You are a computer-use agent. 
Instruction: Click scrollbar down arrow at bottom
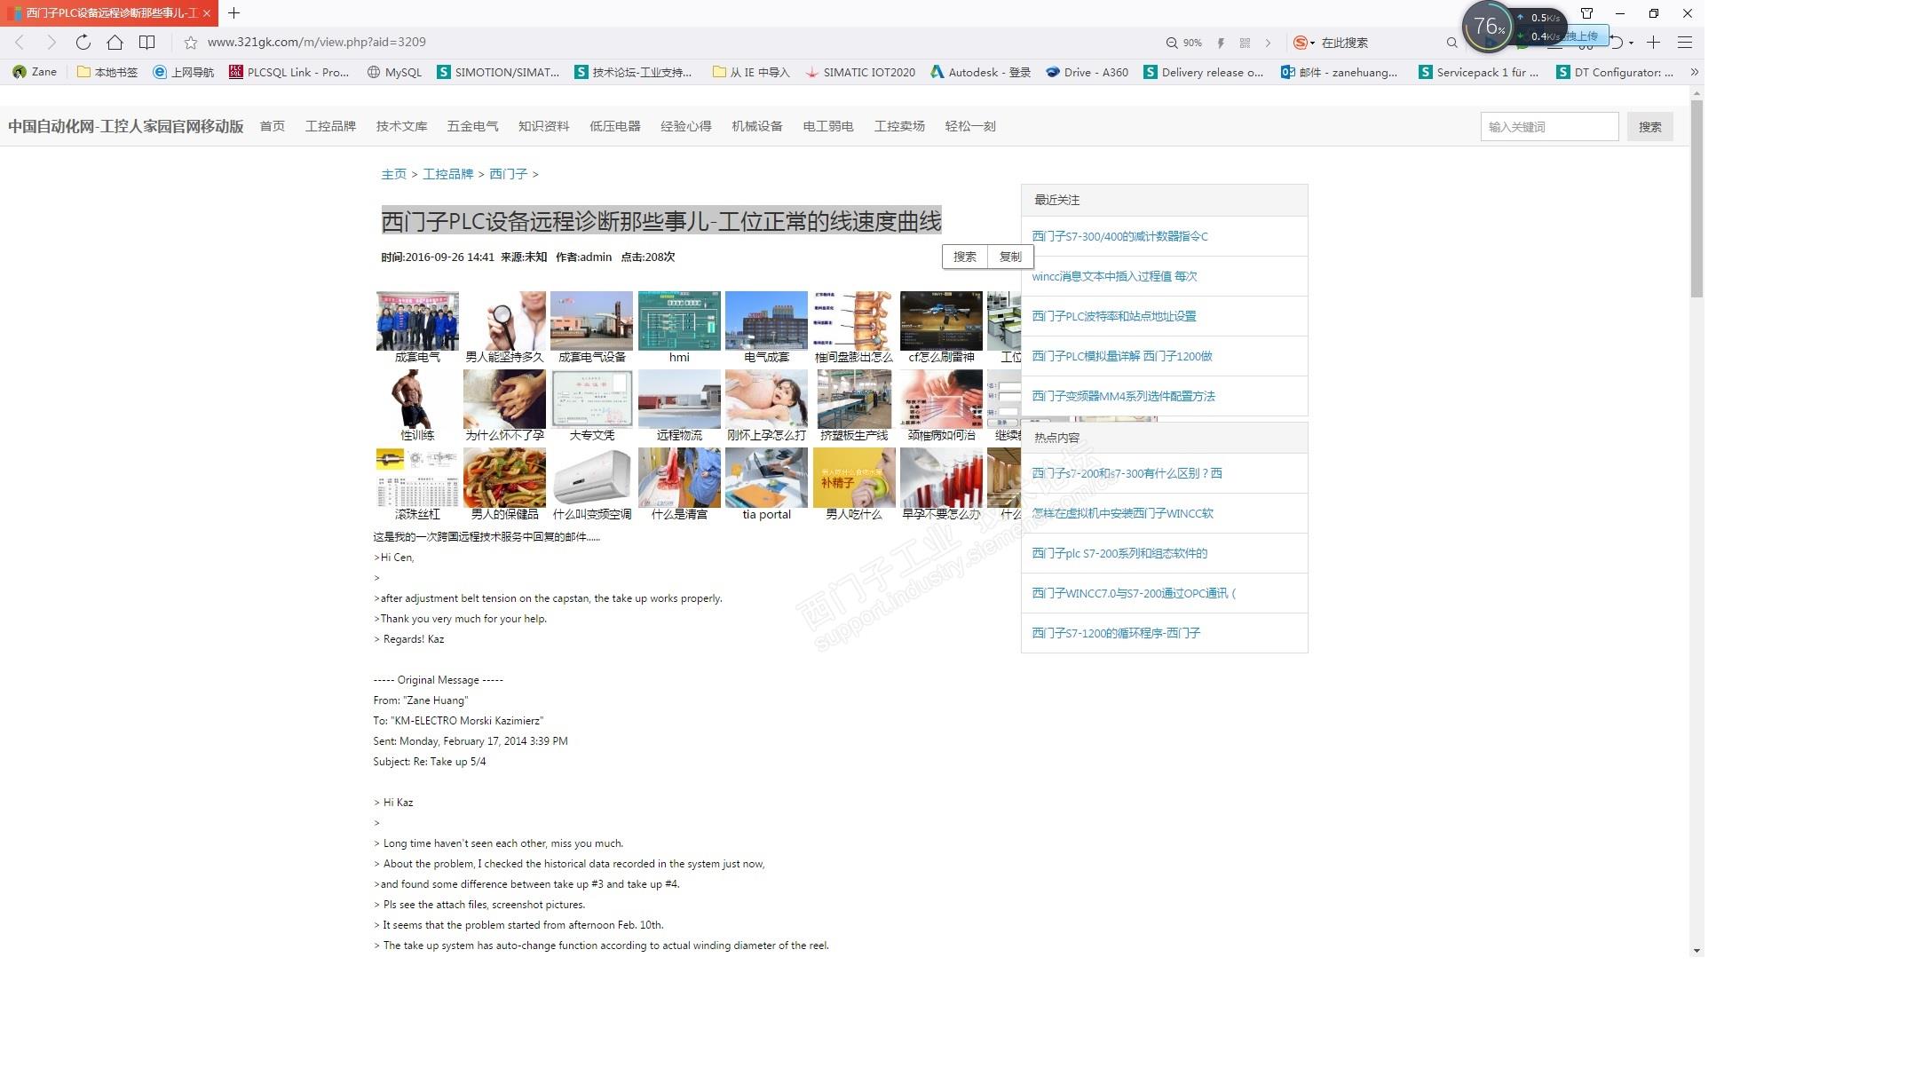[1696, 951]
